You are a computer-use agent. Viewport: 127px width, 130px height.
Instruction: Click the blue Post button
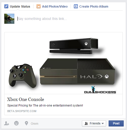point(116,123)
